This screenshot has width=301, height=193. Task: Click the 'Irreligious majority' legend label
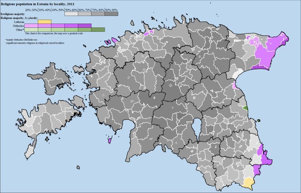pyautogui.click(x=12, y=14)
